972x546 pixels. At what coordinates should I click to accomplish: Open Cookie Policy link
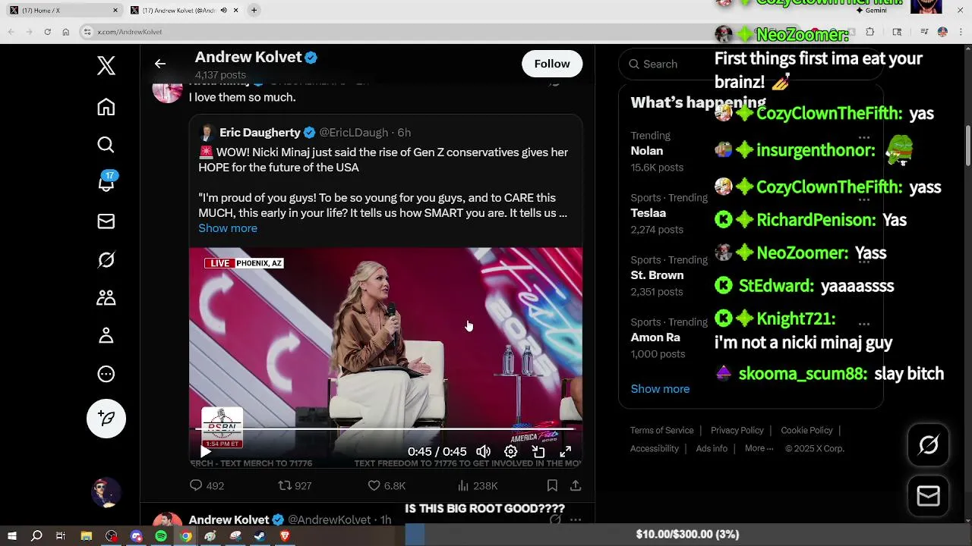(x=806, y=430)
